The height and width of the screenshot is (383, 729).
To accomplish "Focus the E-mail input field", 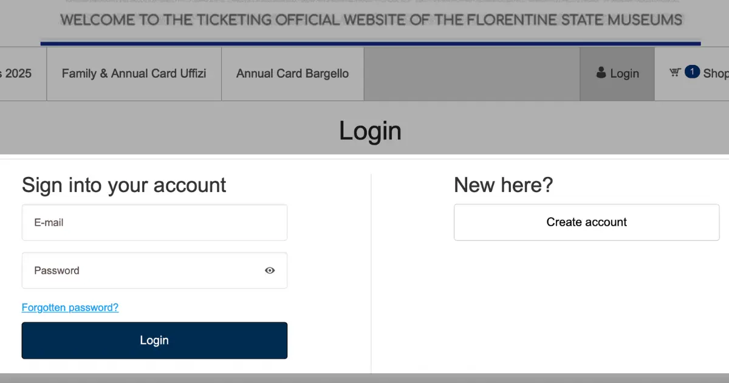I will pyautogui.click(x=154, y=223).
